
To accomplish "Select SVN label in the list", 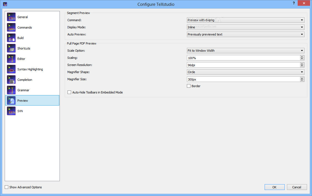I will 20,111.
